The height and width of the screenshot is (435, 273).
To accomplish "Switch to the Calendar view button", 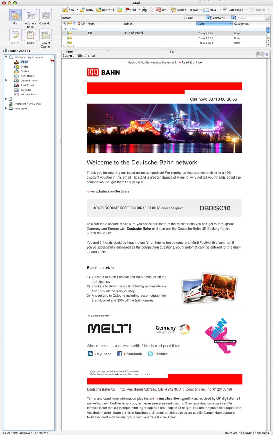I will [x=45, y=17].
